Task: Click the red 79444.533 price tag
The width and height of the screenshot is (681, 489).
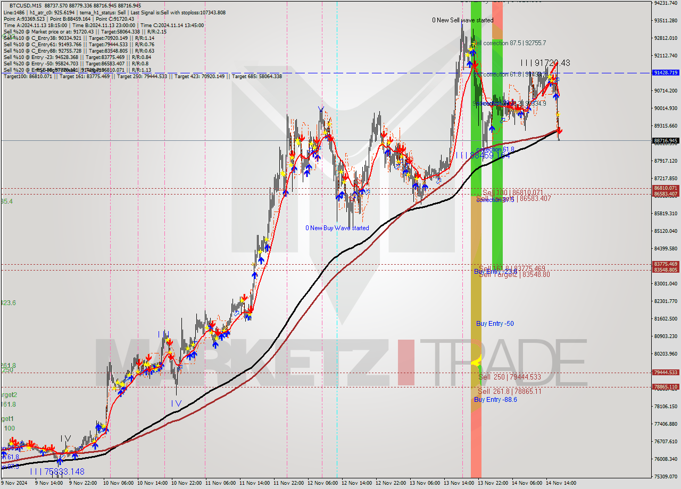Action: [666, 373]
